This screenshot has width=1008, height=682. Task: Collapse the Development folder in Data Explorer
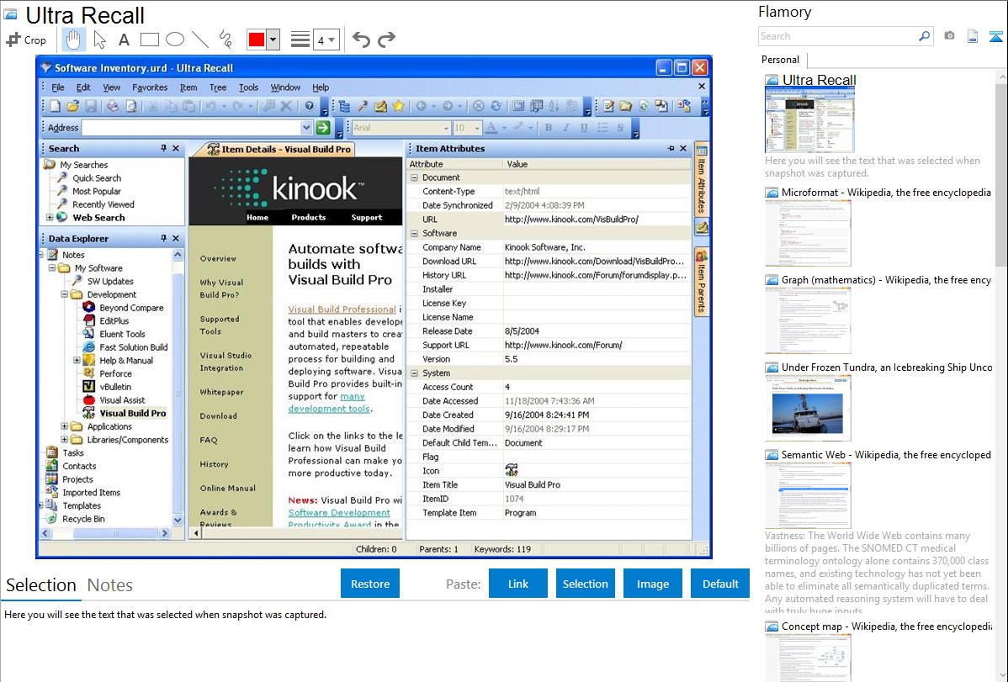pos(64,294)
